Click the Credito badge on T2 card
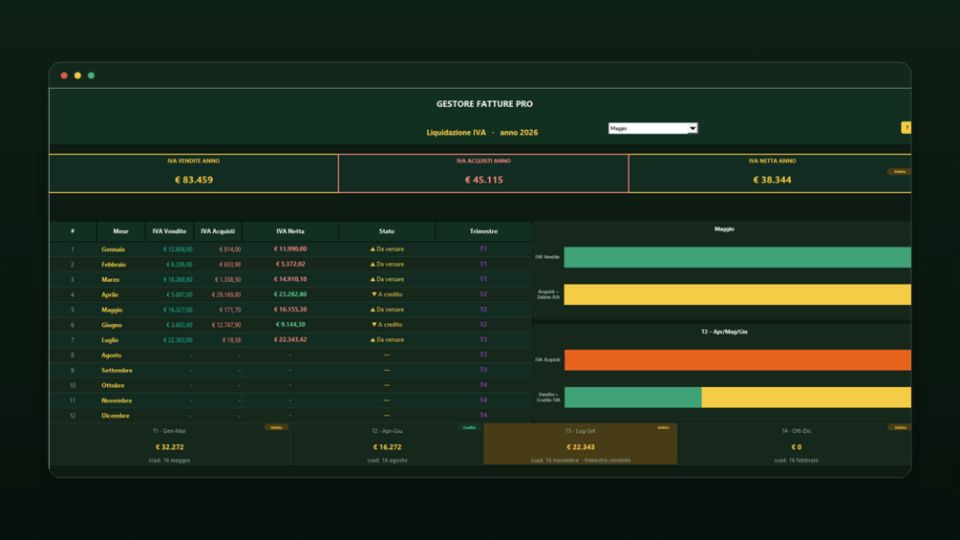 (469, 427)
